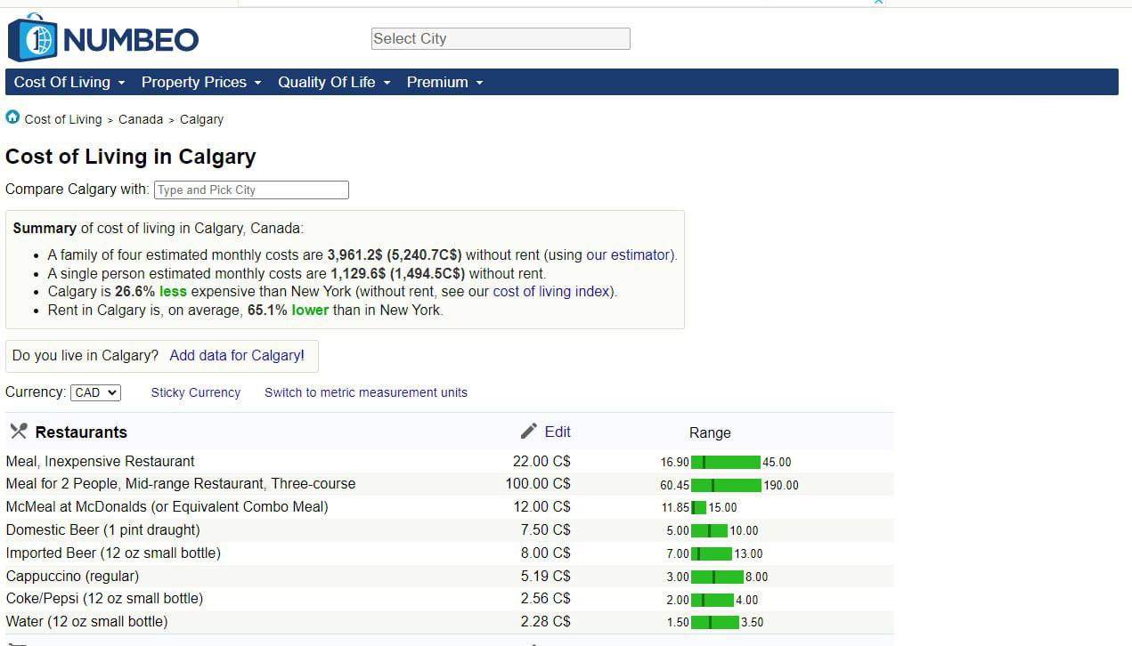Open the Quality Of Life menu
This screenshot has height=646, width=1132.
[x=334, y=82]
